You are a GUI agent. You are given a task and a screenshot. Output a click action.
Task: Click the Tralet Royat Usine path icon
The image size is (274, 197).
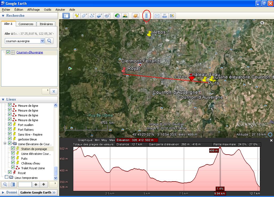tap(18, 168)
